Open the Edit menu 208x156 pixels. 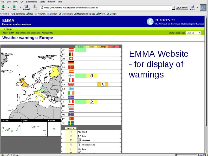click(9, 2)
